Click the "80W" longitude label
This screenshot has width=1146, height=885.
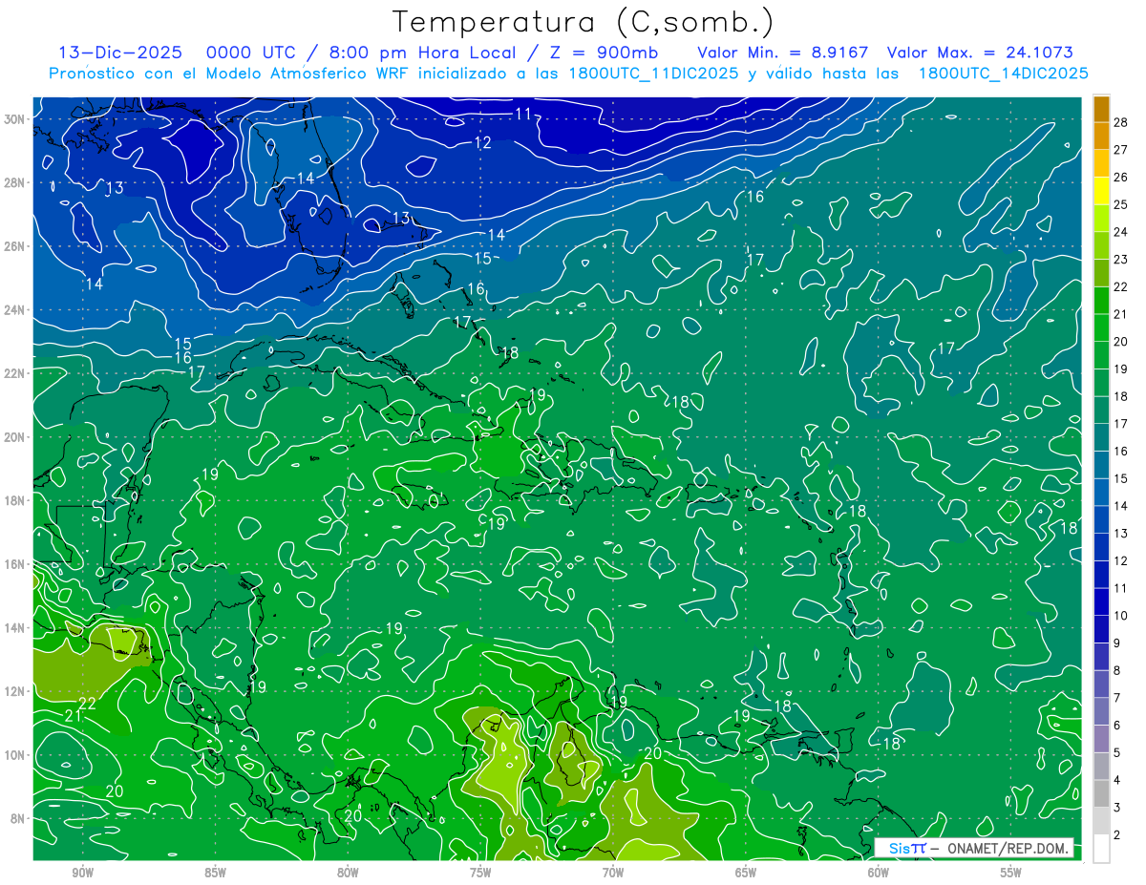click(x=348, y=873)
